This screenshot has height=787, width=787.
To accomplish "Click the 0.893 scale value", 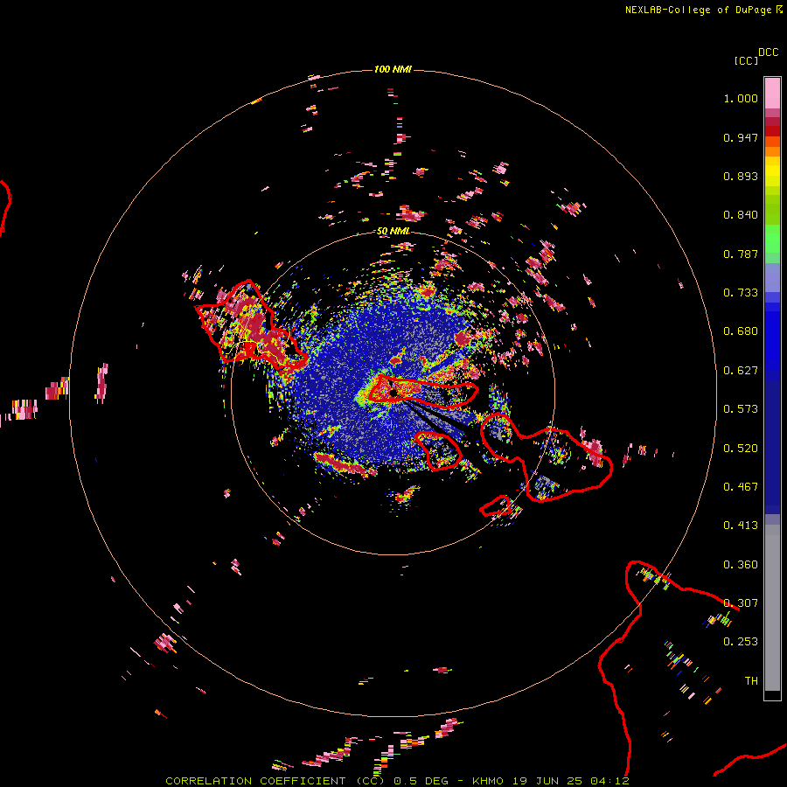I will click(x=741, y=176).
